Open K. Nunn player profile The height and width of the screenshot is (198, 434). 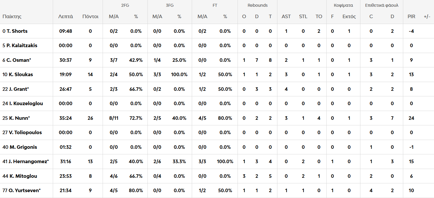click(19, 118)
